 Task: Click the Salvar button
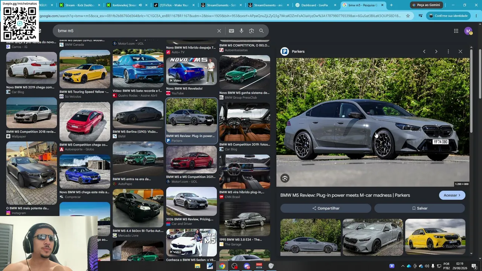419,208
